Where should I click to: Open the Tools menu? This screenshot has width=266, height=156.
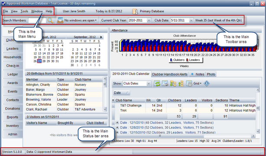[24, 11]
